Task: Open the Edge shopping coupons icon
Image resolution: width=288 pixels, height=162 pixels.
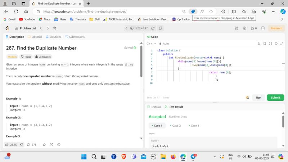Action: click(x=193, y=12)
